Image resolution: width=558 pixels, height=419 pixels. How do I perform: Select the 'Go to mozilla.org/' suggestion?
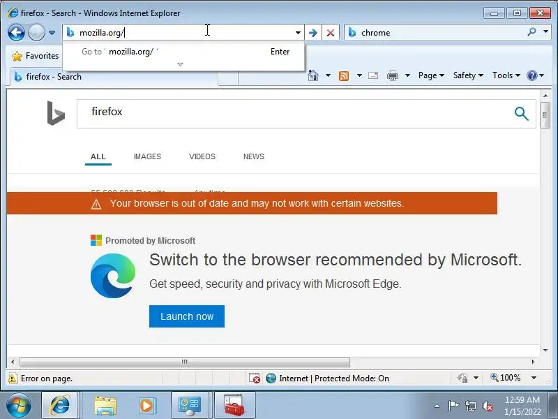(183, 52)
